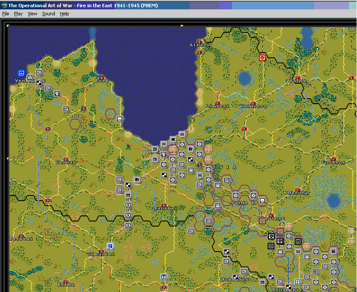Select the coastal counter southeast of Roja on the gulf shore
The width and height of the screenshot is (357, 292).
119,119
